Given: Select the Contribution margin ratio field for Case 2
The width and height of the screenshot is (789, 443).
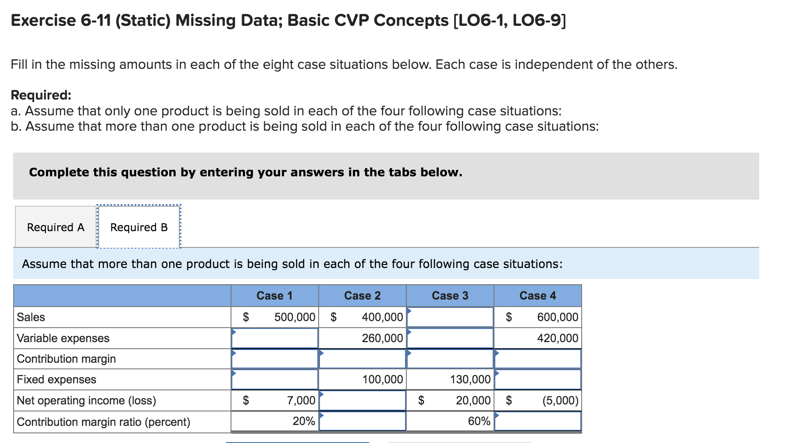Looking at the screenshot, I should [362, 421].
